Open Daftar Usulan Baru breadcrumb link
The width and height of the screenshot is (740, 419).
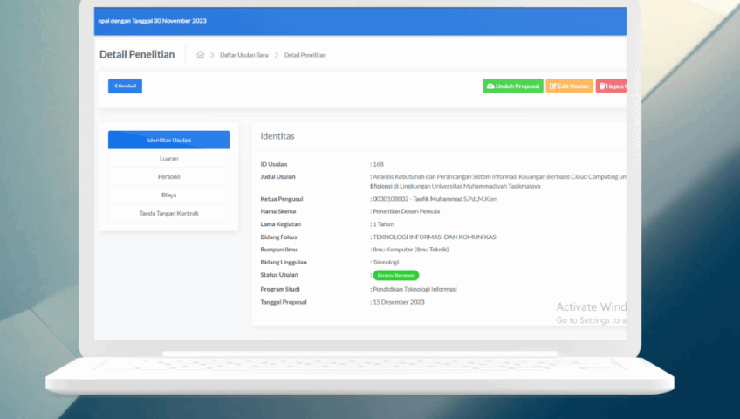pyautogui.click(x=243, y=55)
